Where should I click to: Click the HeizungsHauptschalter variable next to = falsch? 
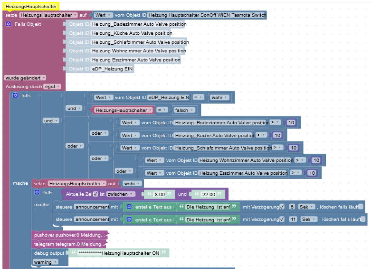124,110
